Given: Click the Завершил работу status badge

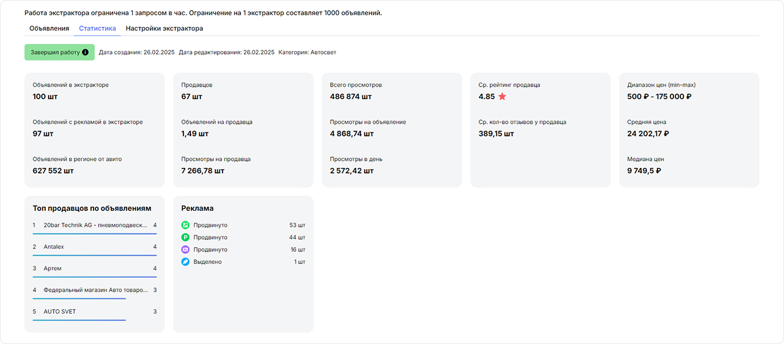Looking at the screenshot, I should click(55, 52).
